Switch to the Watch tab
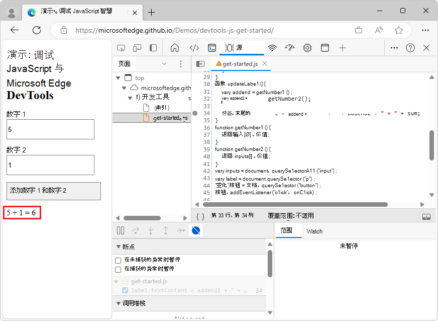Image resolution: width=438 pixels, height=321 pixels. (x=314, y=231)
